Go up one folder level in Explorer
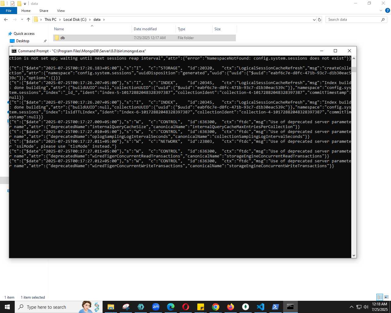 click(28, 20)
